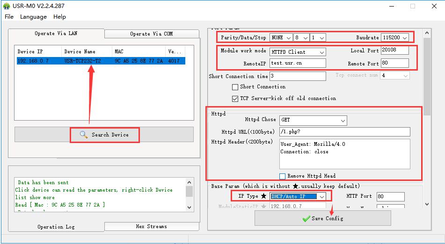
Task: Click the settings panel scroll up arrow
Action: 427,33
